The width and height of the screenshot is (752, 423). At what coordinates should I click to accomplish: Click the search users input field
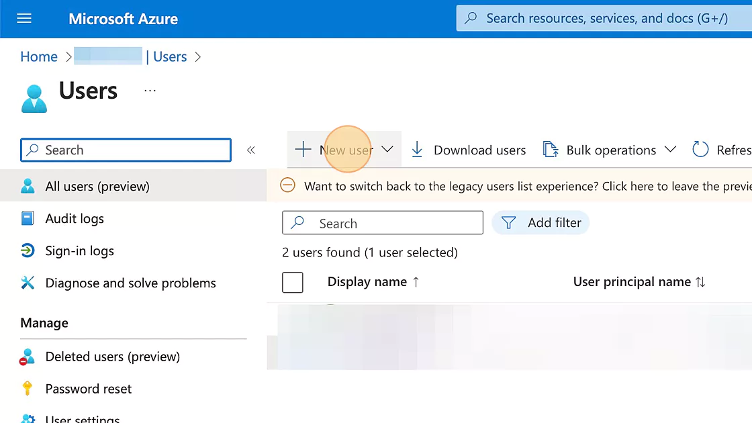pyautogui.click(x=382, y=222)
